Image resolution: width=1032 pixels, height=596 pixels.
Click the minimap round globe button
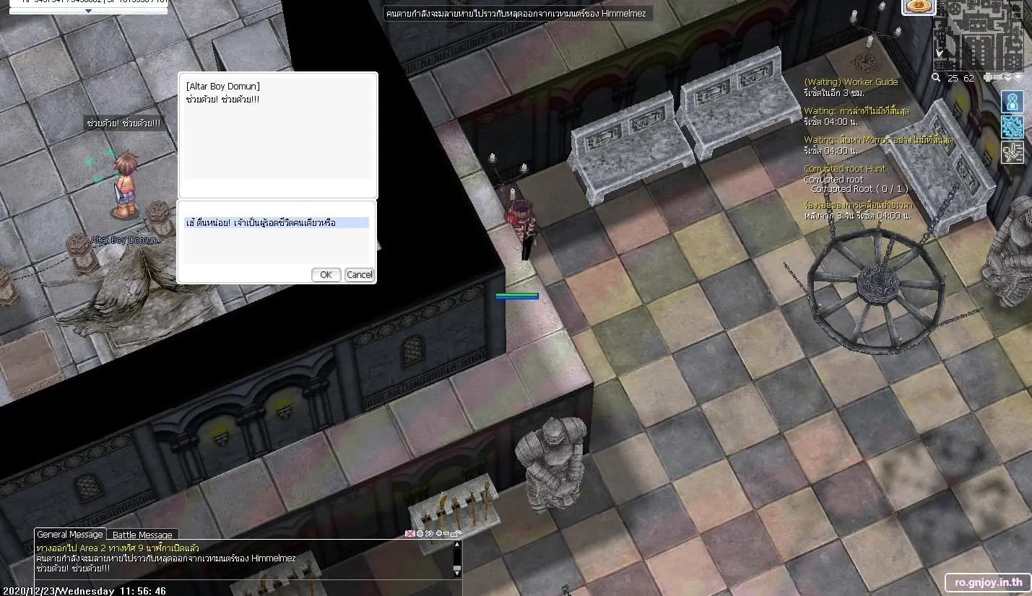pos(1018,77)
